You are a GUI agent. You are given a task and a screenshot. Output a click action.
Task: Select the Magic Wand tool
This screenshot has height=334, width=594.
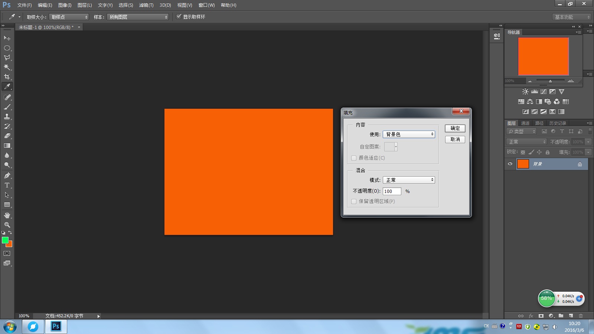[7, 67]
